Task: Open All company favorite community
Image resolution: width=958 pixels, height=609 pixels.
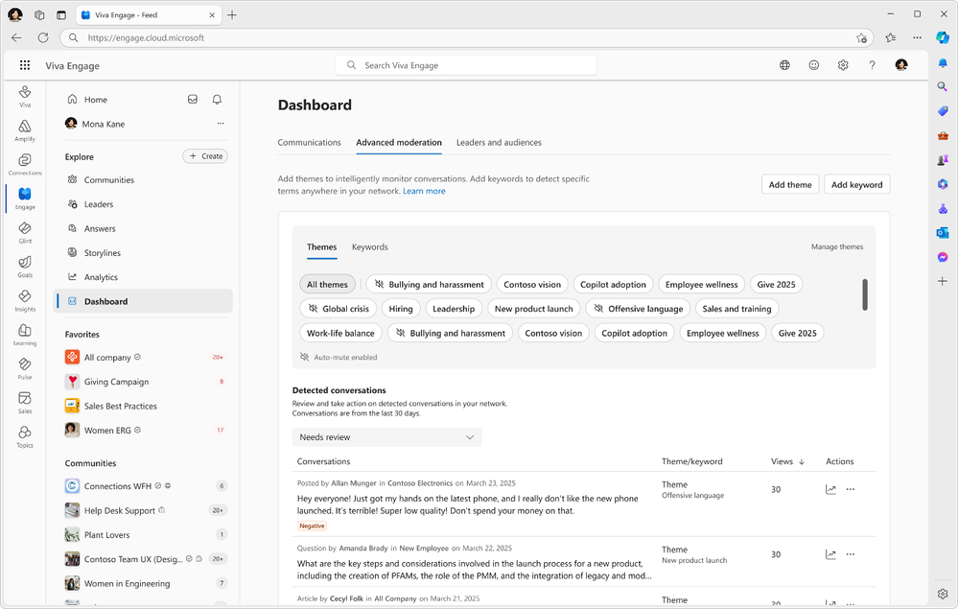Action: coord(143,357)
